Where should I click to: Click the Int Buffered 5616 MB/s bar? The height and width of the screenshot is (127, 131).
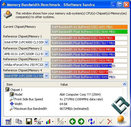89,49
